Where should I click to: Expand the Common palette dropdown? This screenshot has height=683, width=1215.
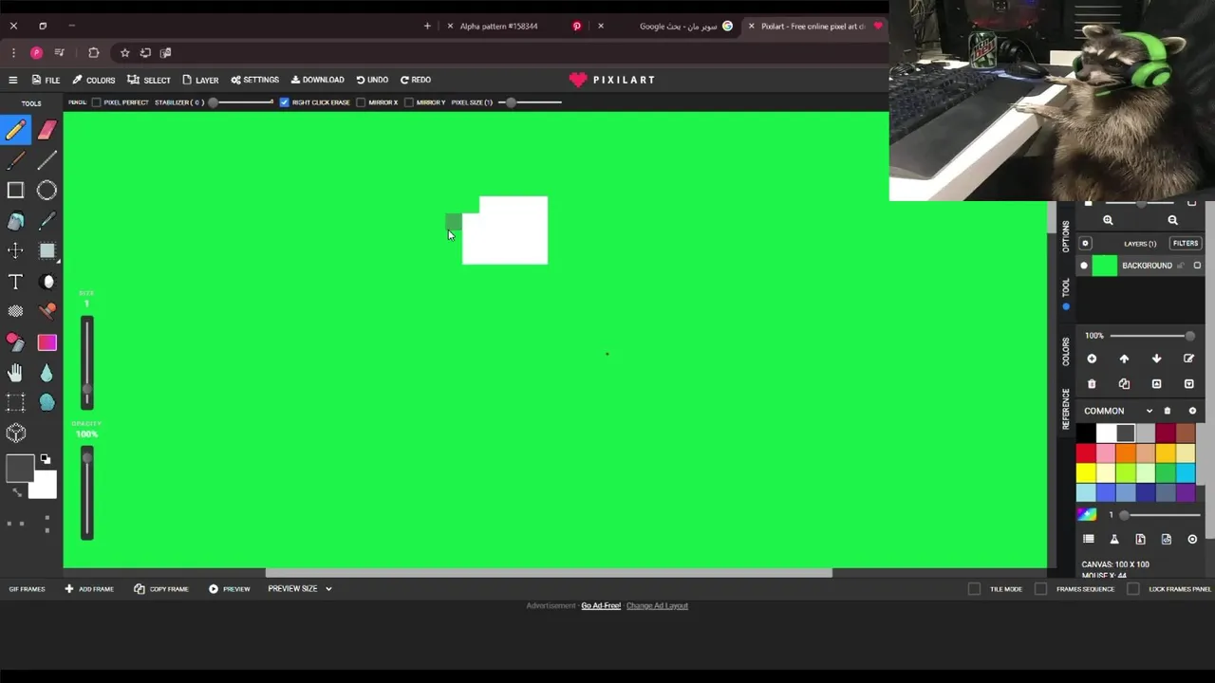tap(1149, 411)
